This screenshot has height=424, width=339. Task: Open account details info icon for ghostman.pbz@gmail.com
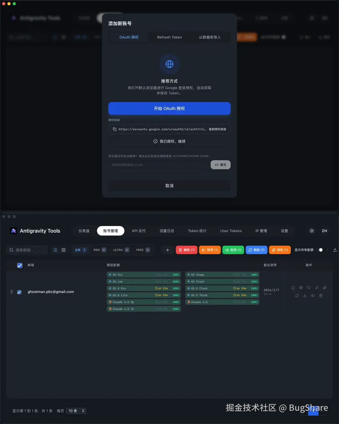coord(293,288)
